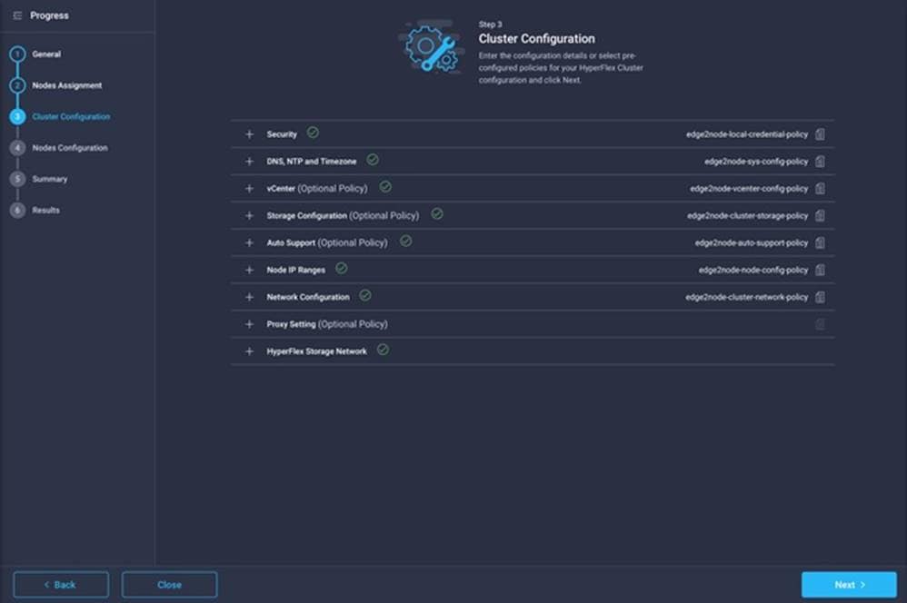
Task: Click the Progress sidebar heading
Action: (x=49, y=15)
